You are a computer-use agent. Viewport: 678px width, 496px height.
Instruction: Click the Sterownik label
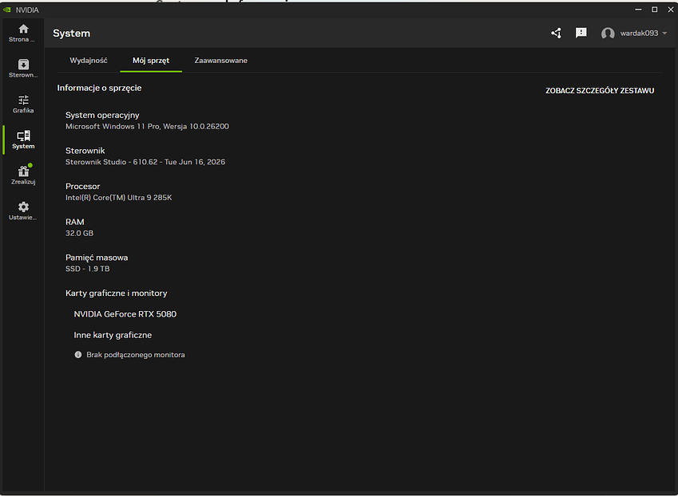coord(85,151)
